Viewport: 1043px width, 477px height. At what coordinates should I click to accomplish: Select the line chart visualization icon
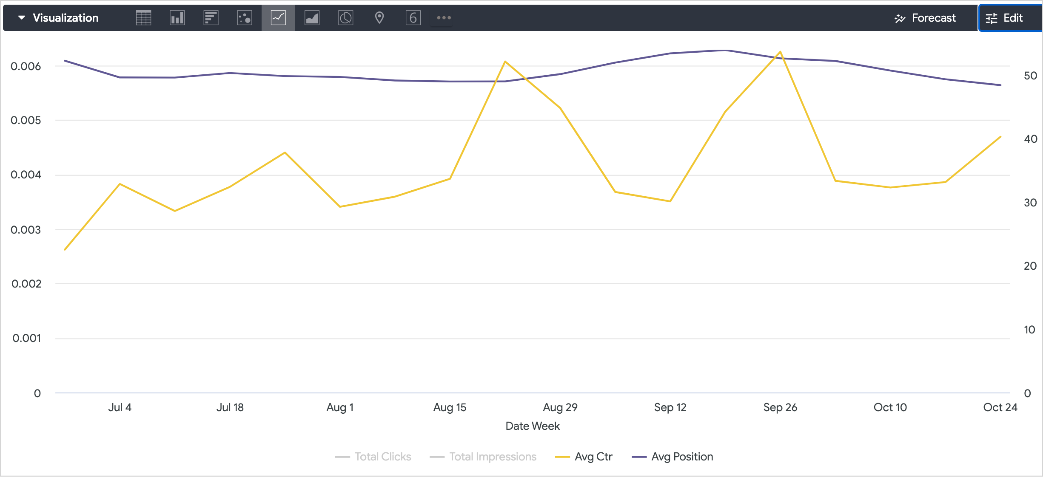pyautogui.click(x=278, y=18)
